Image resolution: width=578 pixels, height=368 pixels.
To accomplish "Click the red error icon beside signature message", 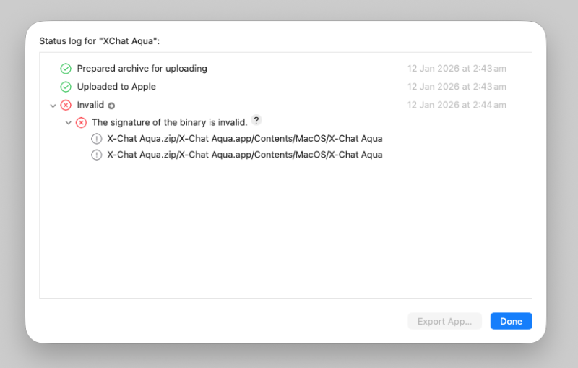I will pyautogui.click(x=81, y=123).
